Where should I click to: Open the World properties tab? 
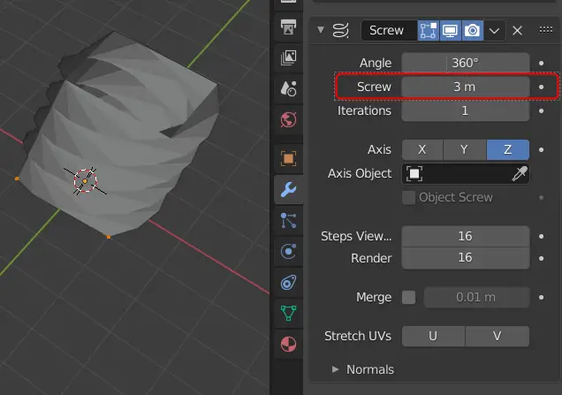coord(289,119)
